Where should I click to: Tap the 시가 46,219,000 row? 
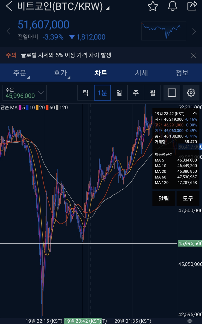pos(176,119)
